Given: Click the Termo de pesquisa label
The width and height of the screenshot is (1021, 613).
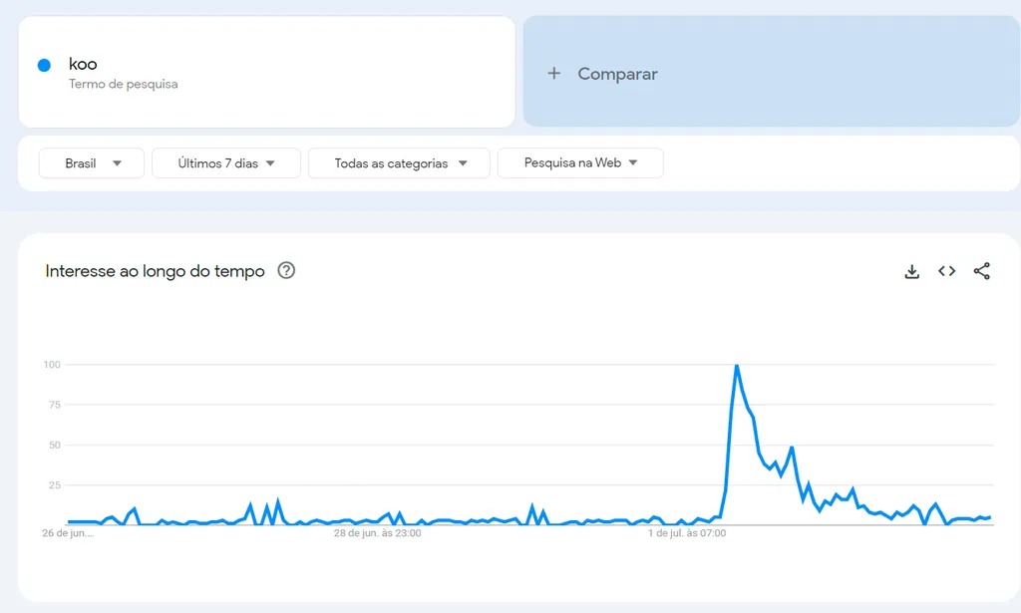Looking at the screenshot, I should [124, 84].
